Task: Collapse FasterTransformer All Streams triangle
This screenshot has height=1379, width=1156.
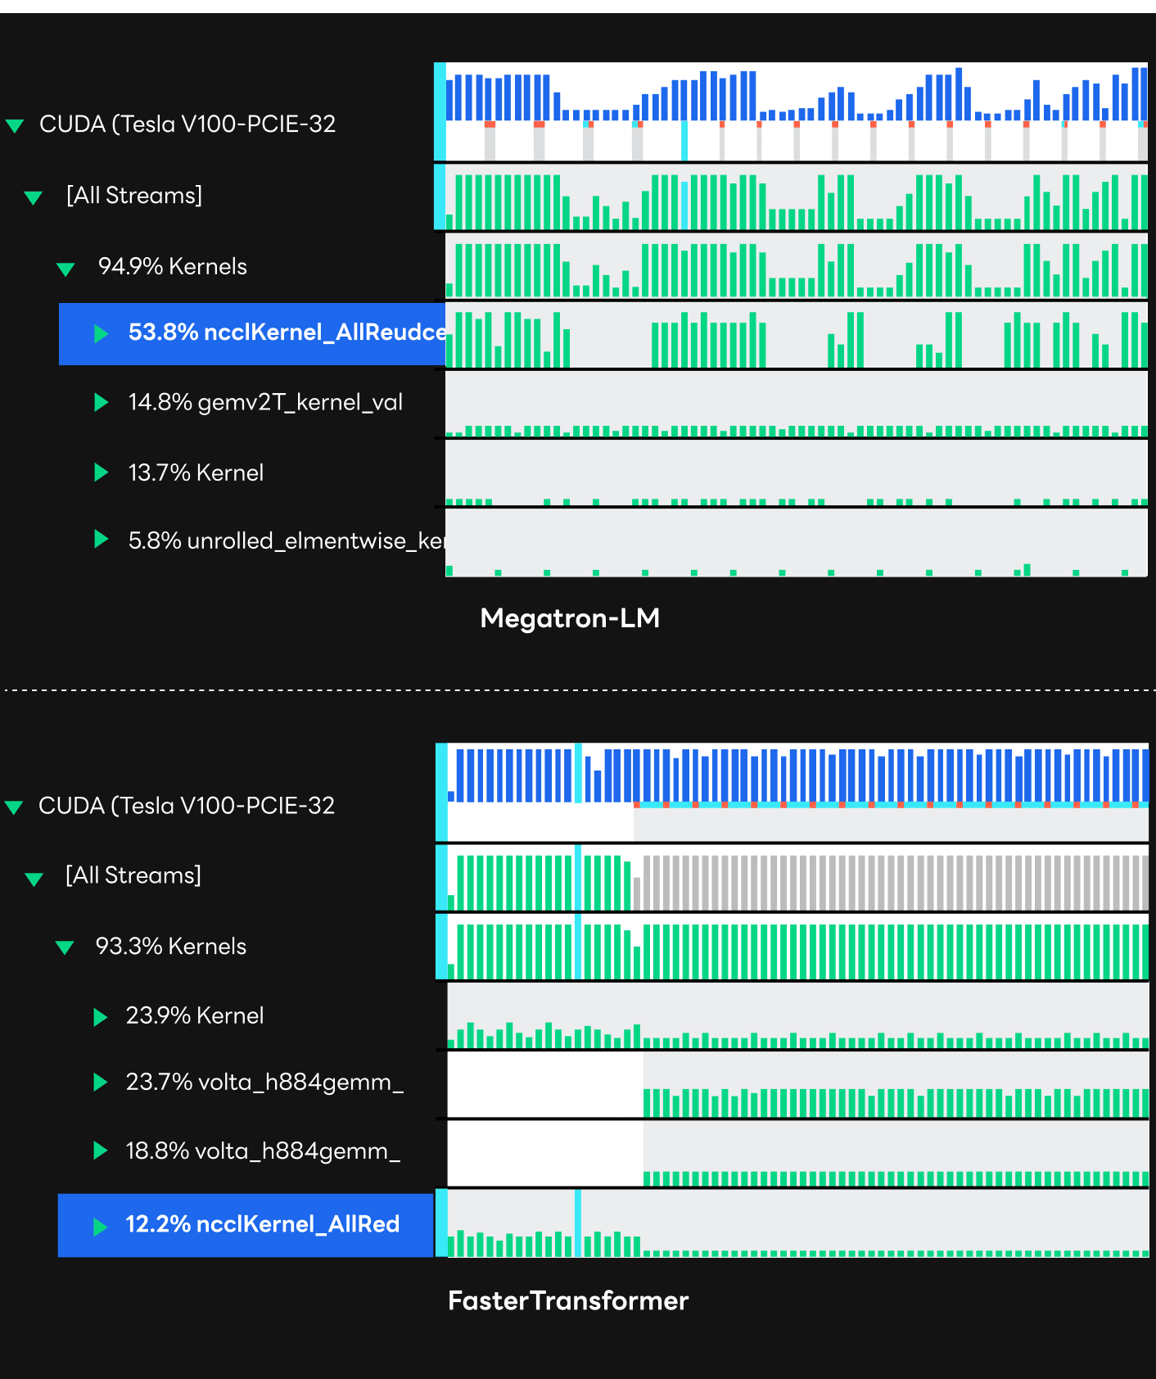Action: 34,879
